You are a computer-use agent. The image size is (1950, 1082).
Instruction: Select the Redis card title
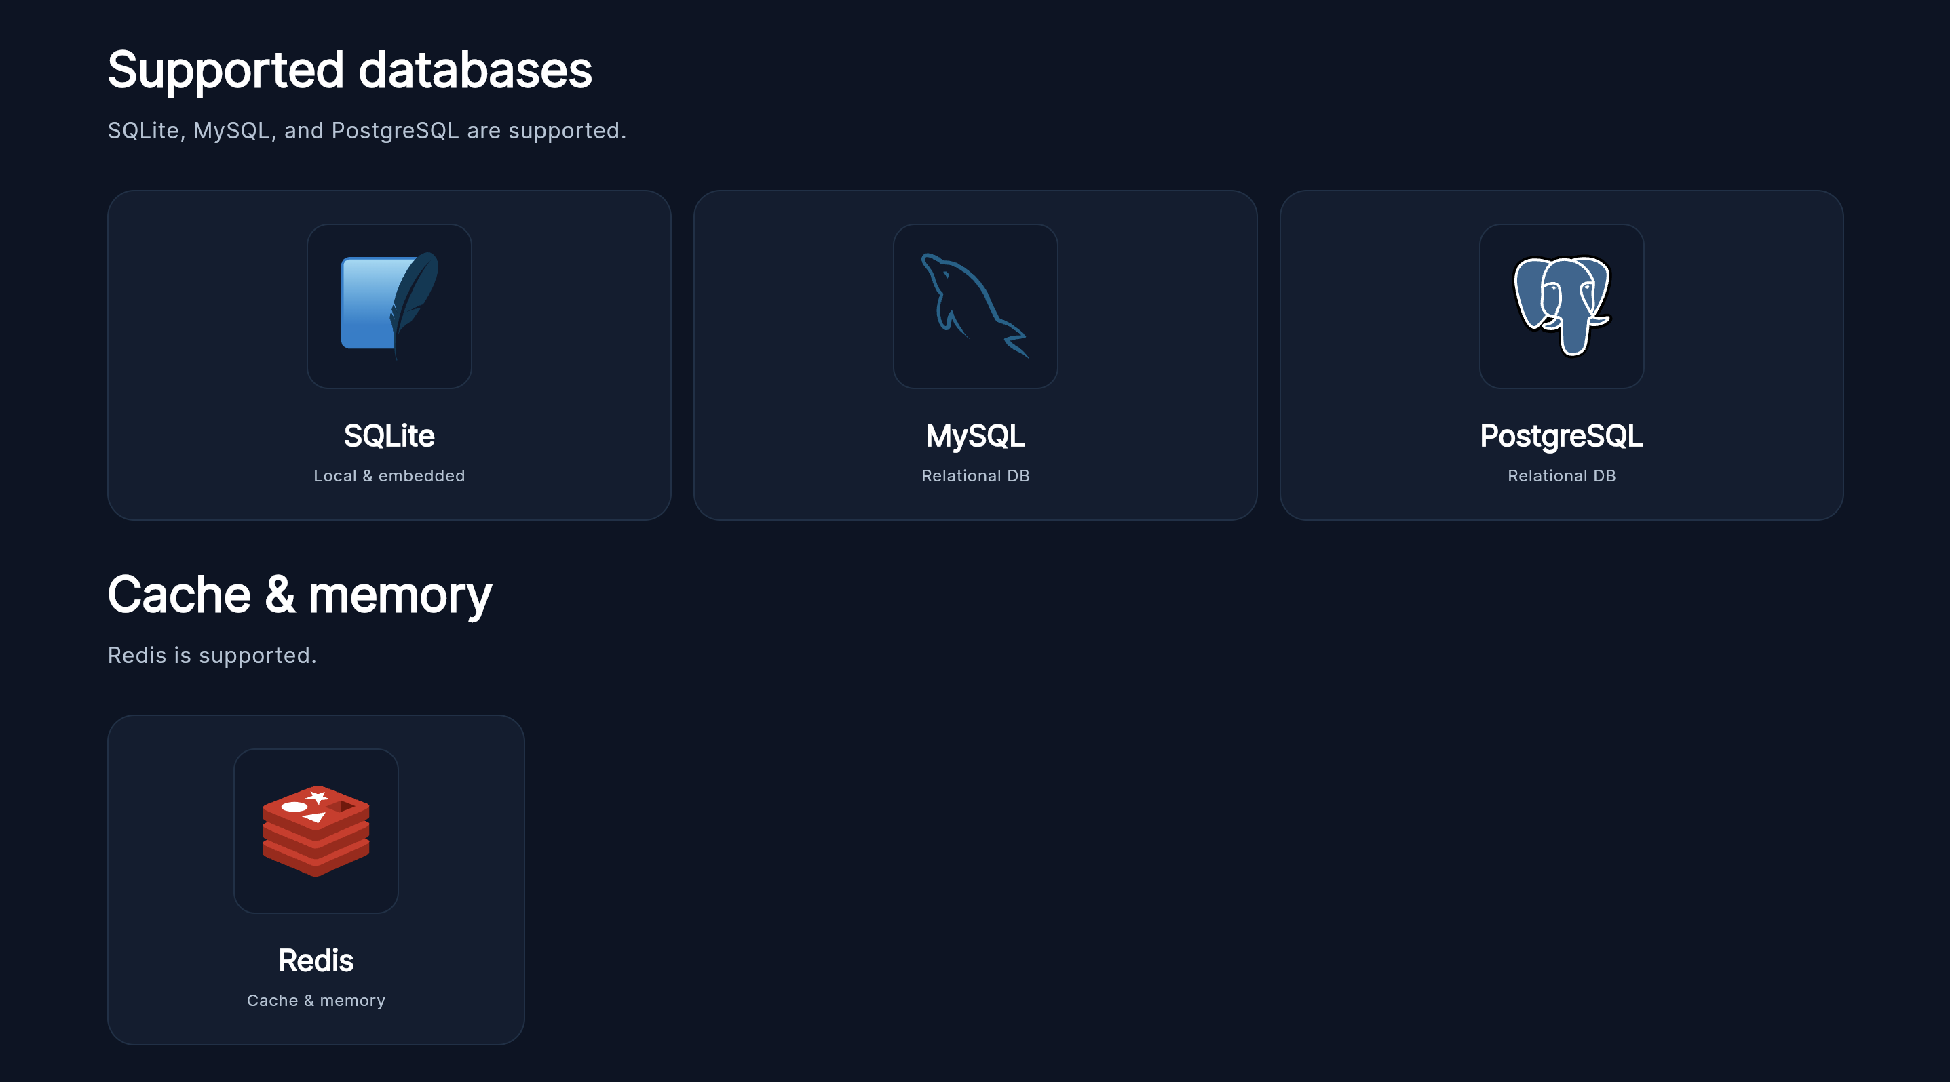[x=316, y=960]
